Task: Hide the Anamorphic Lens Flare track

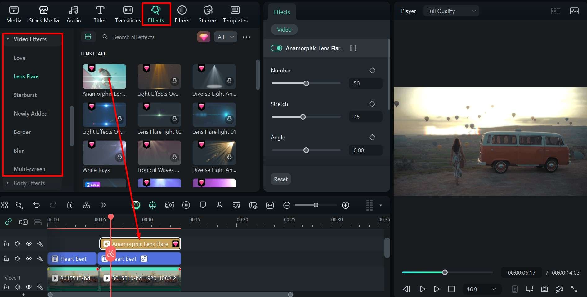Action: (x=29, y=244)
